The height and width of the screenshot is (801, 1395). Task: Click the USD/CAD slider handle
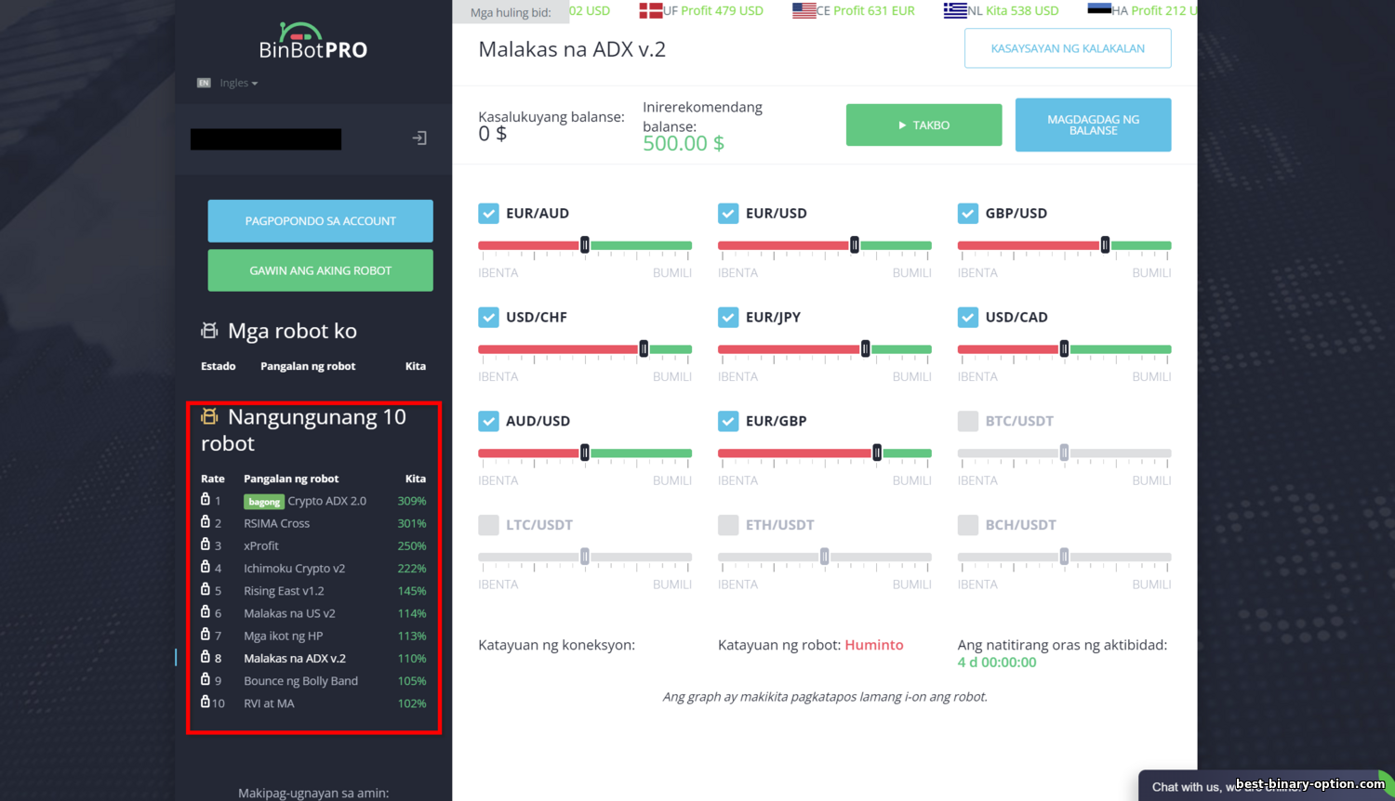(x=1064, y=349)
